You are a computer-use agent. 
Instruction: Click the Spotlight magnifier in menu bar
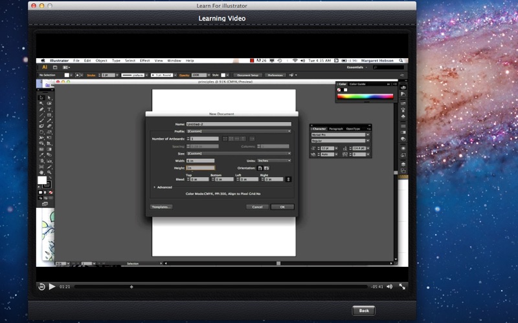pyautogui.click(x=401, y=61)
